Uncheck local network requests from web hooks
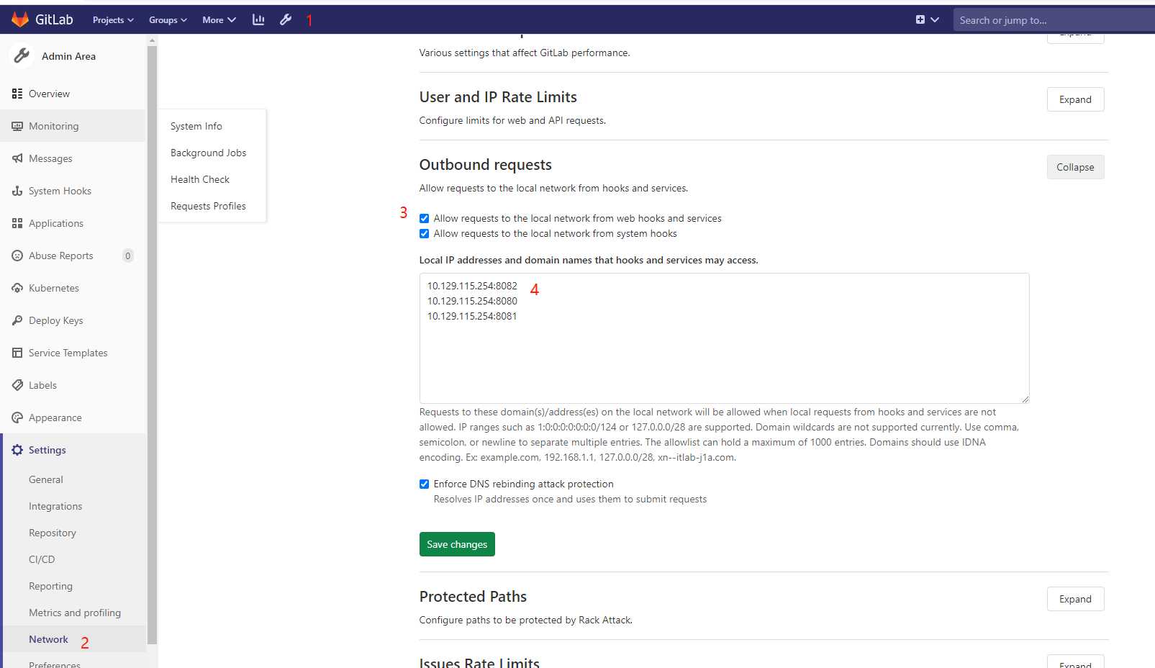 point(425,218)
